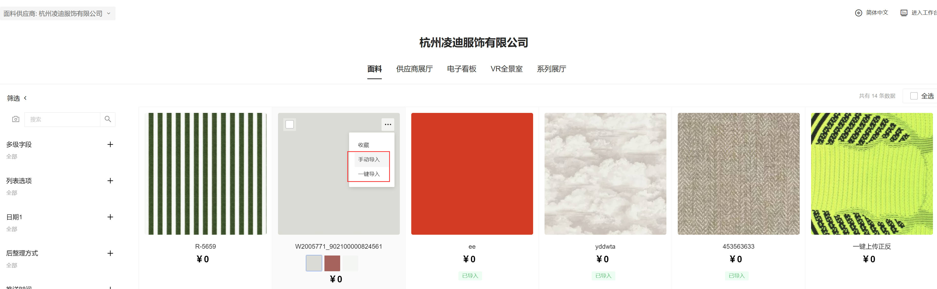
Task: Click the globe language icon
Action: [858, 13]
